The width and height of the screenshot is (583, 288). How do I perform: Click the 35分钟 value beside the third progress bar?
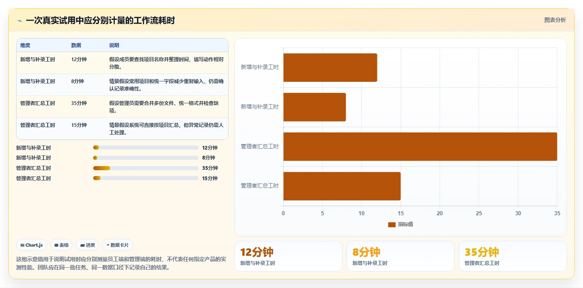coord(210,168)
